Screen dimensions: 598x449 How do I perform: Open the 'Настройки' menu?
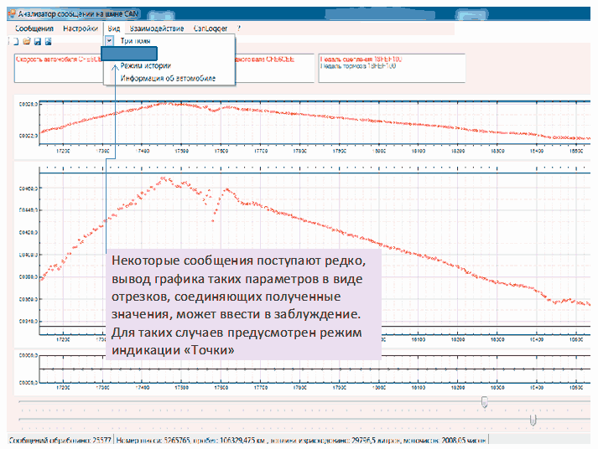(80, 28)
